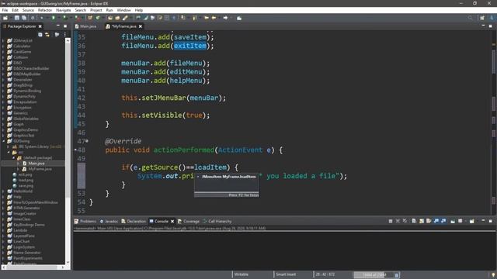
Task: Collapse the default package node
Action: click(14, 158)
